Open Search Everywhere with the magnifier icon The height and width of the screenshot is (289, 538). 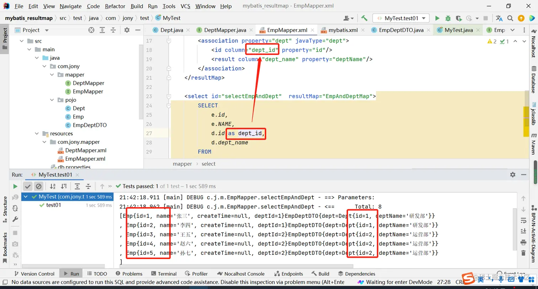coord(510,18)
